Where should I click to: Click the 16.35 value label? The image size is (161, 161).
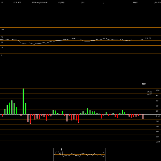tap(150, 94)
